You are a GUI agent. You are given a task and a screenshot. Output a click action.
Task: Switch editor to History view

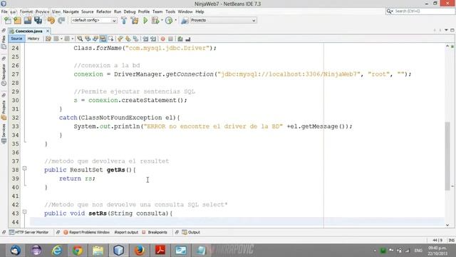pyautogui.click(x=33, y=39)
